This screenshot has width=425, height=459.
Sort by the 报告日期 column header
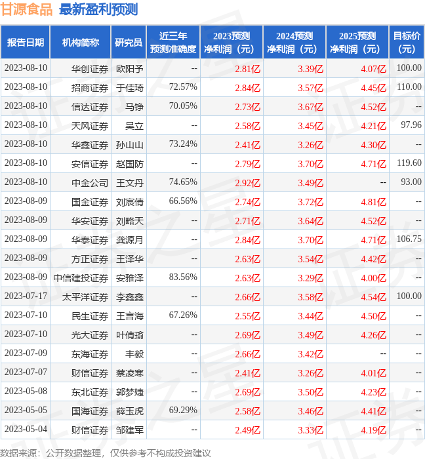tap(26, 43)
